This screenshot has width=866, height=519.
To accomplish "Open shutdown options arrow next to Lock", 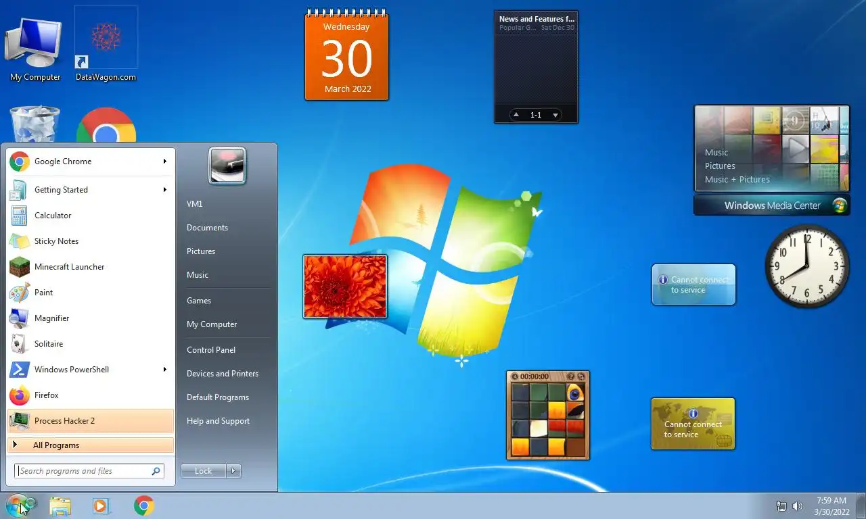I will point(234,471).
